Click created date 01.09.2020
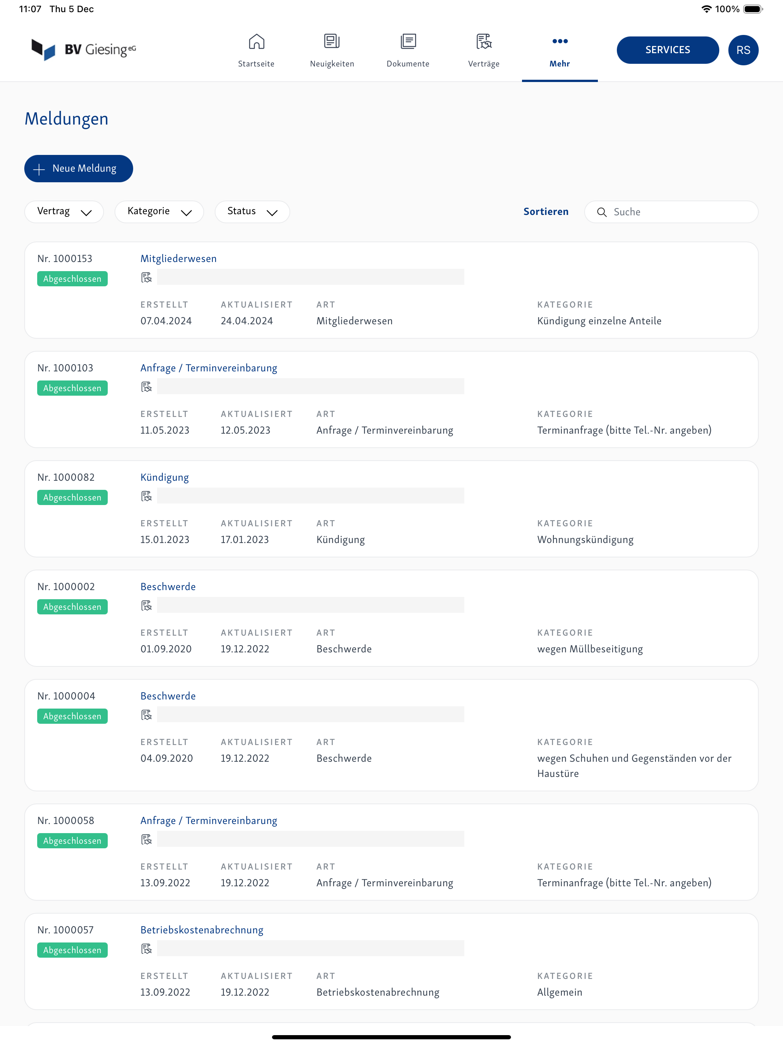Image resolution: width=783 pixels, height=1045 pixels. click(166, 649)
